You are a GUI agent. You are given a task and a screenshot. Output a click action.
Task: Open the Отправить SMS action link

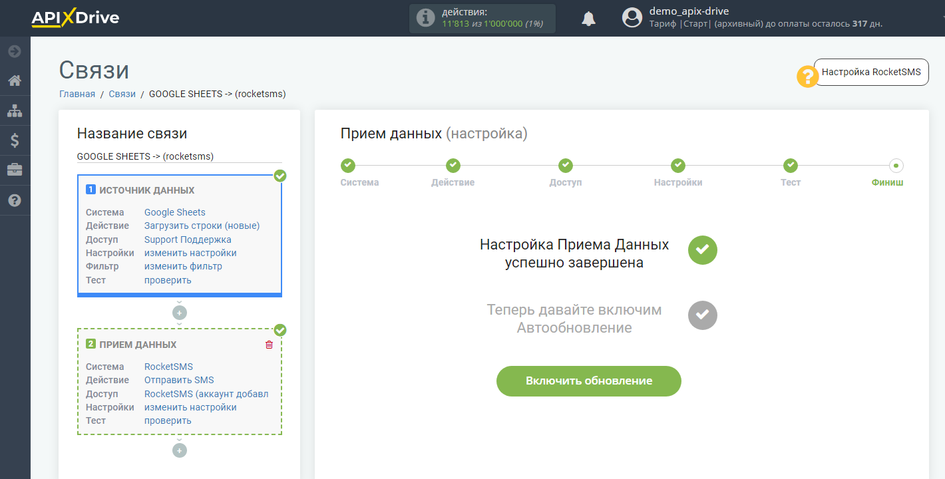(x=179, y=380)
